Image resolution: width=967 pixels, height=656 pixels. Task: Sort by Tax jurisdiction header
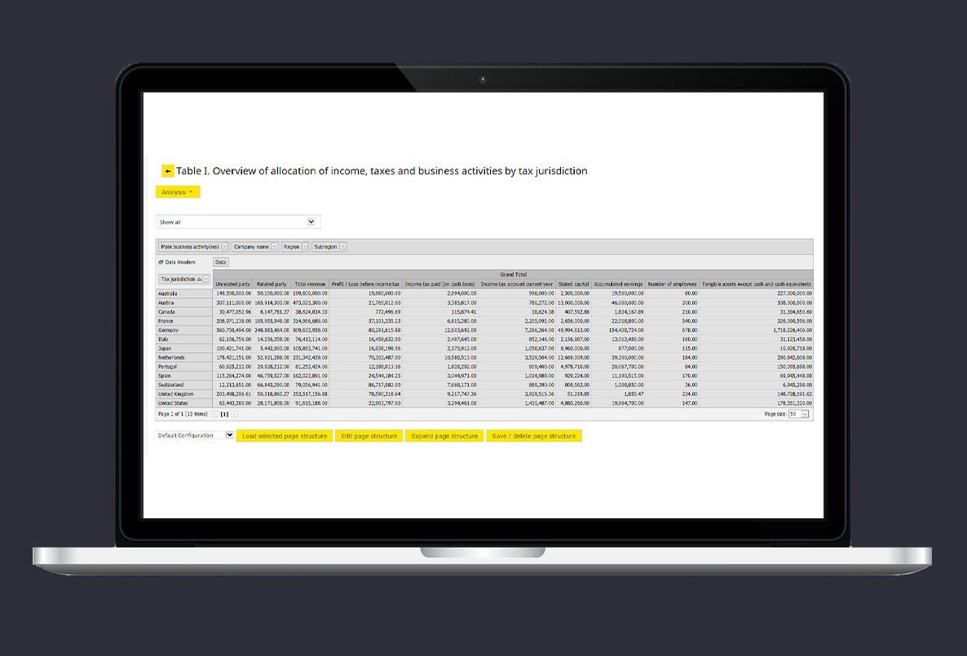tap(177, 280)
